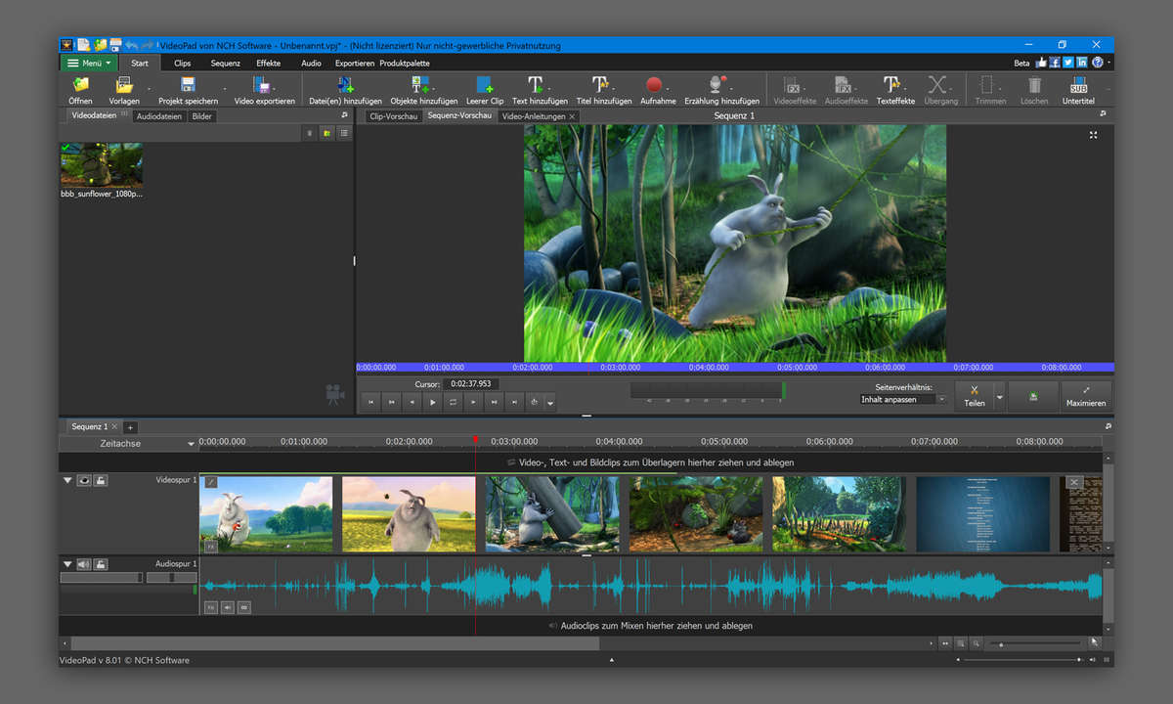This screenshot has width=1173, height=704.
Task: Open the help question mark icon
Action: [1097, 63]
